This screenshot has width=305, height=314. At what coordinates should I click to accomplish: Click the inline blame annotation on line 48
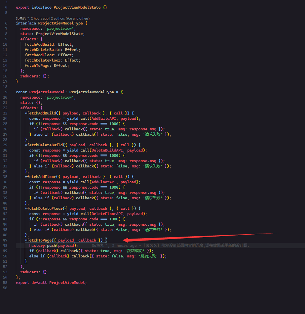pos(171,246)
